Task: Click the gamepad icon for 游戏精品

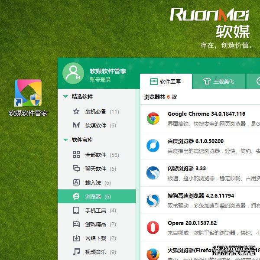Action: (x=76, y=224)
